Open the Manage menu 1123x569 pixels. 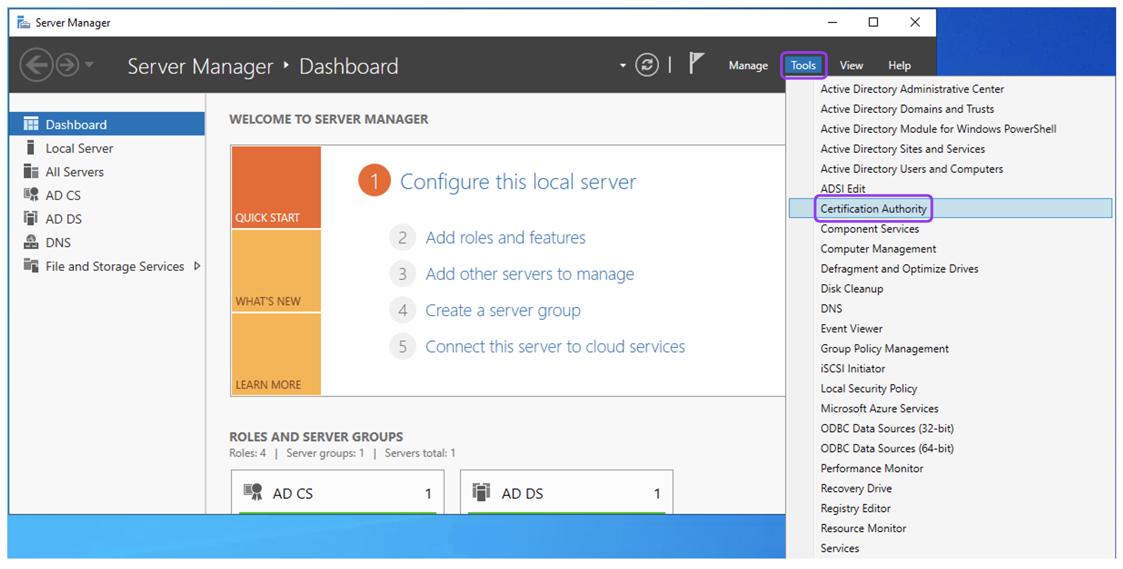click(748, 65)
